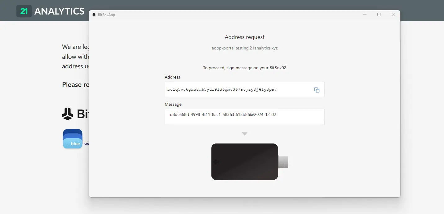Click the Message field label
444x214 pixels.
[173, 104]
